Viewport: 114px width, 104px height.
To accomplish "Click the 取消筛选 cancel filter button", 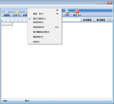I will coord(101,20).
